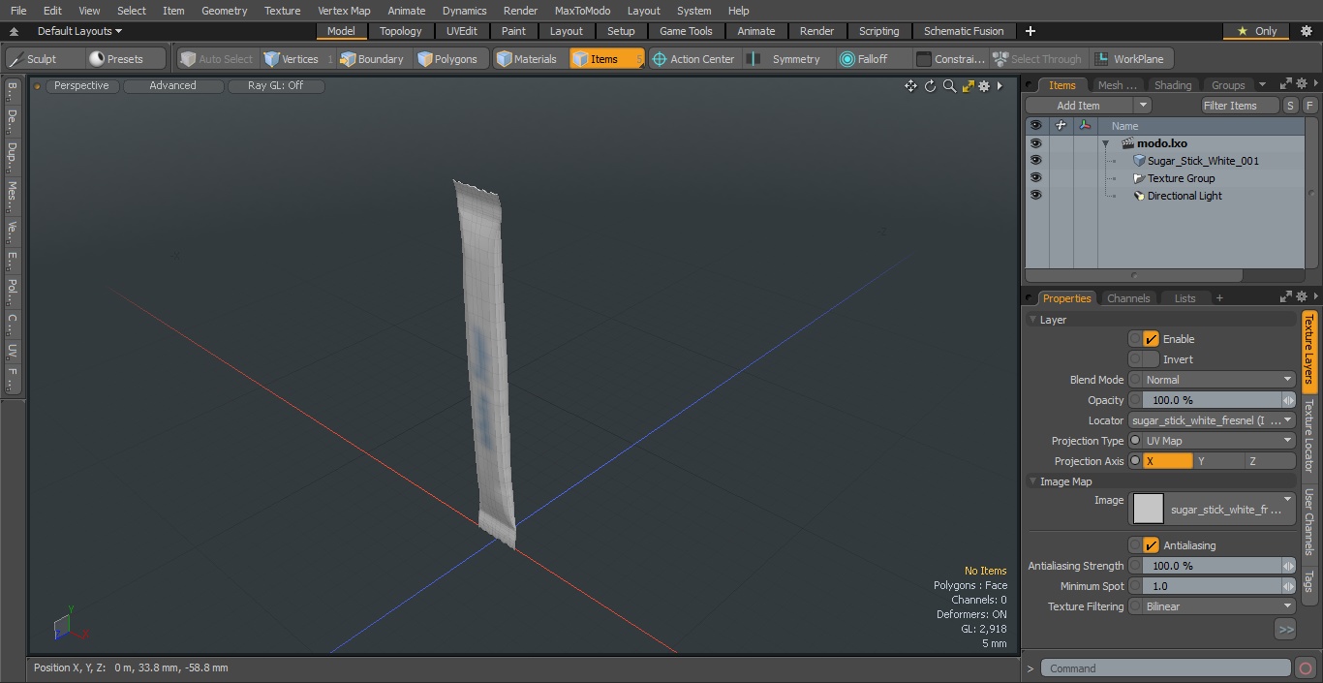Screen dimensions: 1323x683
Task: Activate the Sculpt tool
Action: click(43, 59)
